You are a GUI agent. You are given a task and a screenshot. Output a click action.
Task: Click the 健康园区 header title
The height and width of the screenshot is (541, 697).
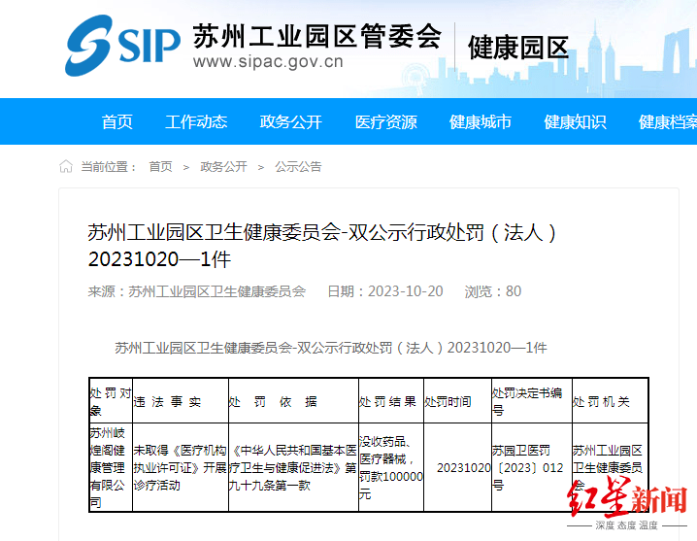point(517,47)
